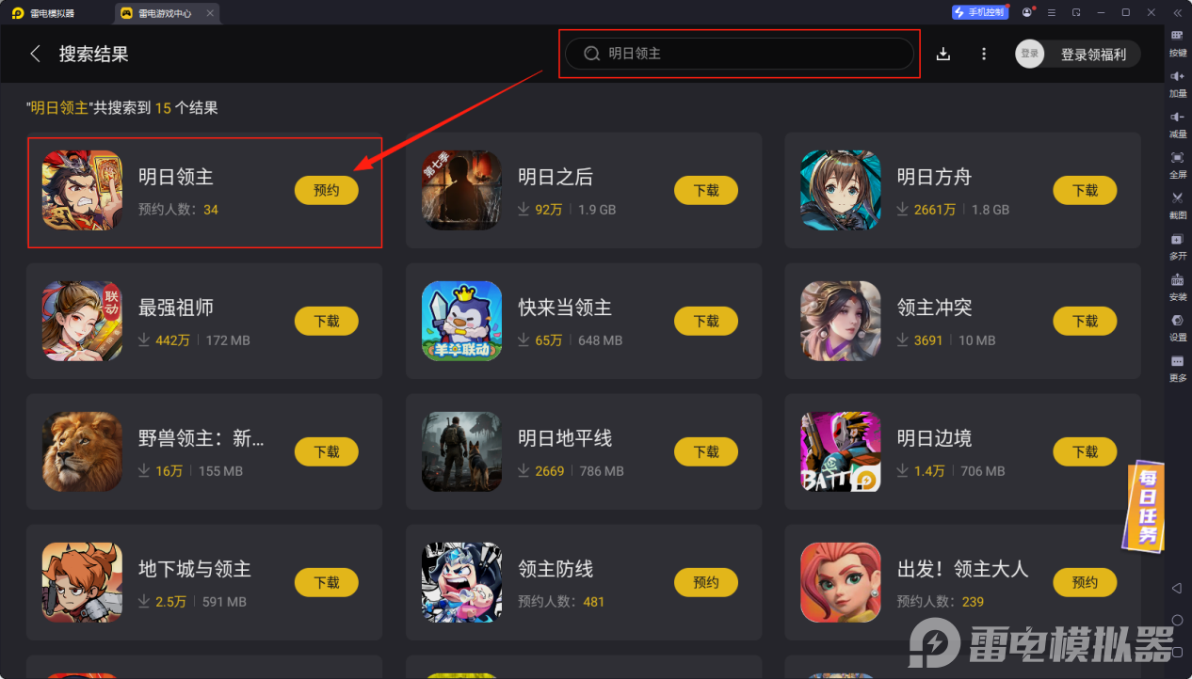Click the 减量 volume down sidebar icon
1192x679 pixels.
1178,122
